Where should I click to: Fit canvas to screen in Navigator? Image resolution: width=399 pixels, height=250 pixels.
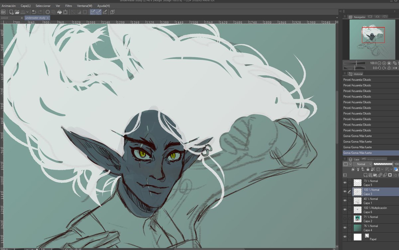[395, 63]
